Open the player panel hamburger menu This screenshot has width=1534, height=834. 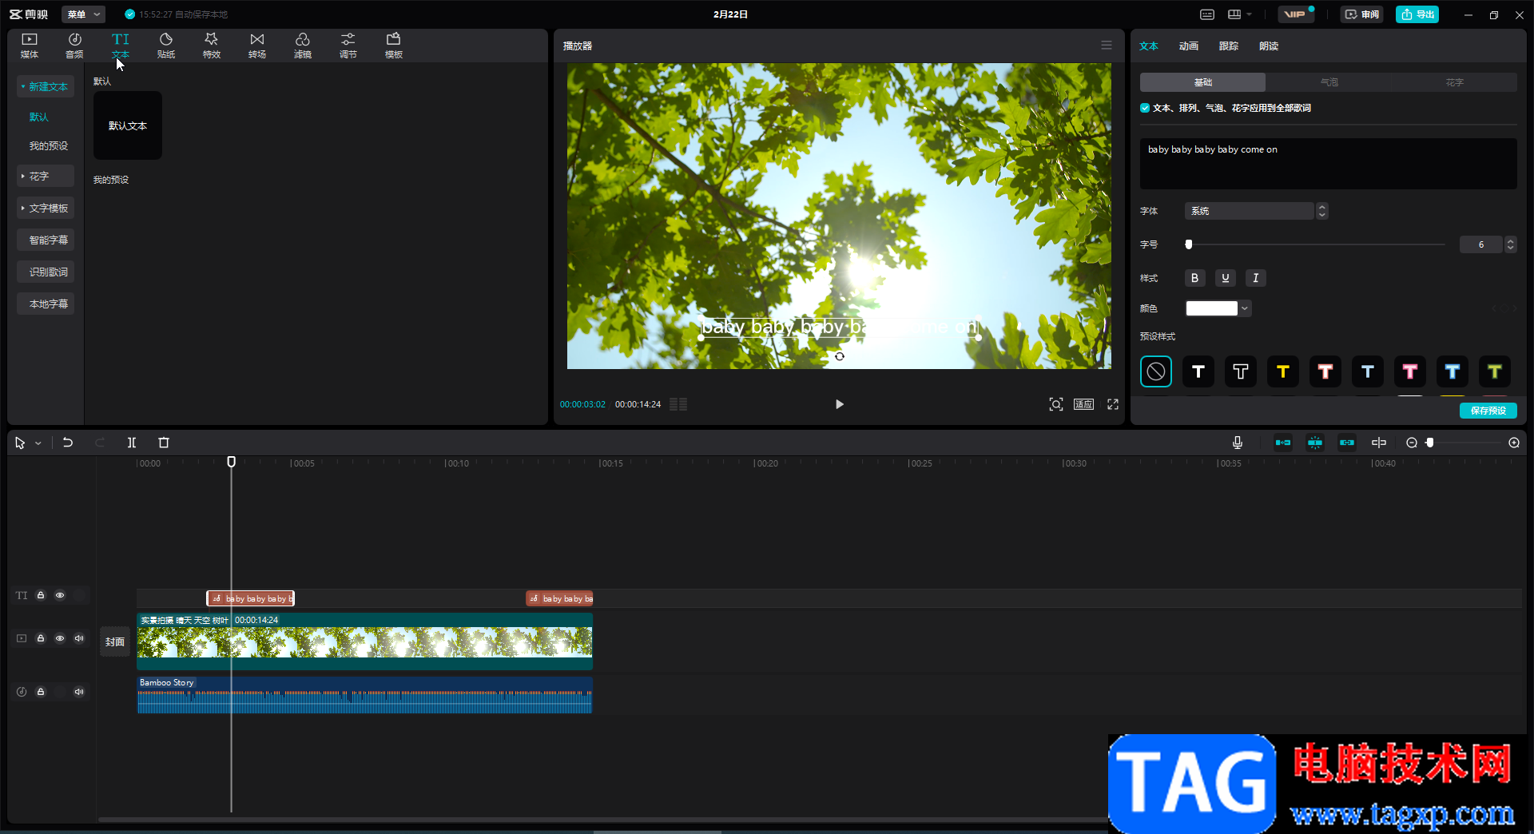pyautogui.click(x=1107, y=46)
